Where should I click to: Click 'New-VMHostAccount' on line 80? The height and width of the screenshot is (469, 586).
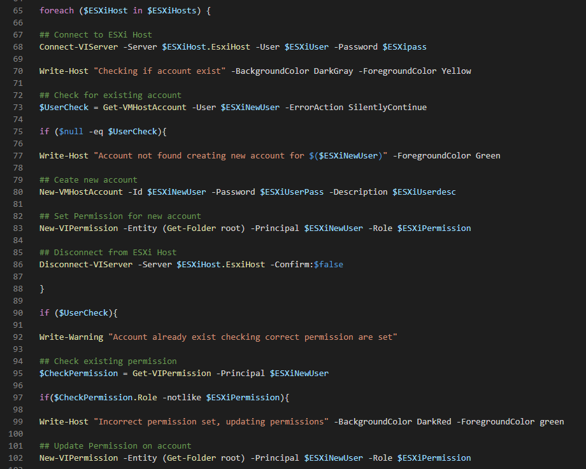[x=81, y=192]
